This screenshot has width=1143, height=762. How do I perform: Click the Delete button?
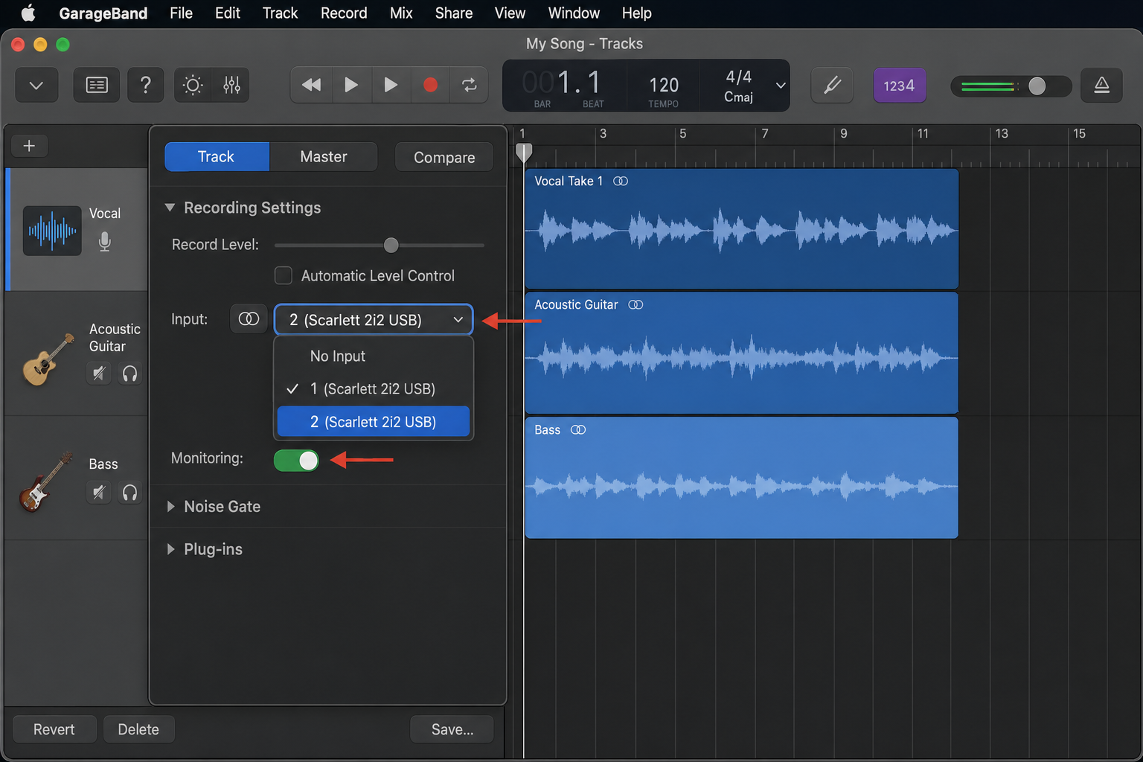[x=138, y=729]
